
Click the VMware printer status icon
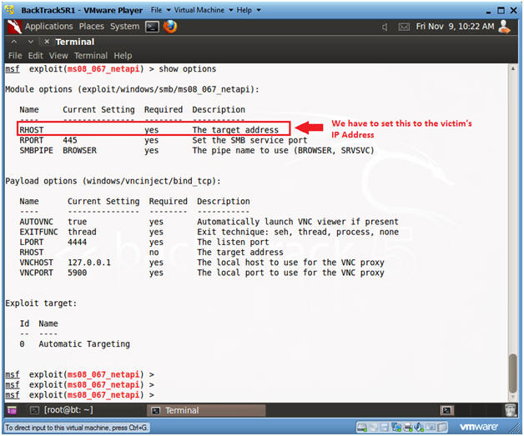(408, 427)
